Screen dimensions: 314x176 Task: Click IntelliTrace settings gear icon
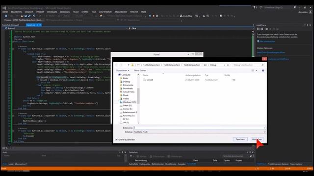266,29
